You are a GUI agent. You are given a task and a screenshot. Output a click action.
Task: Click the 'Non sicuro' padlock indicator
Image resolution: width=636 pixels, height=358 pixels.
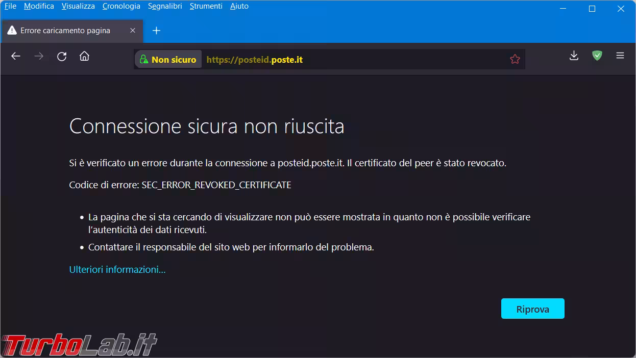point(168,60)
